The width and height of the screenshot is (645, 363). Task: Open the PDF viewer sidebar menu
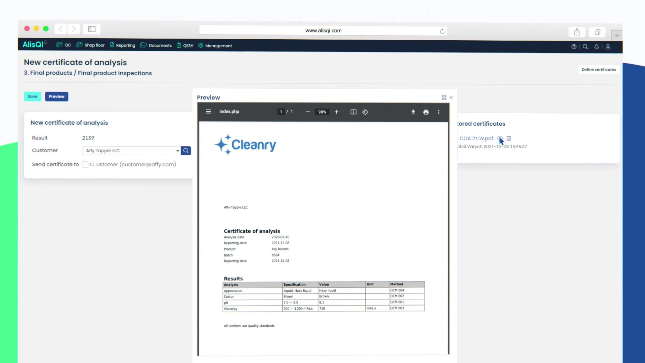pyautogui.click(x=209, y=112)
